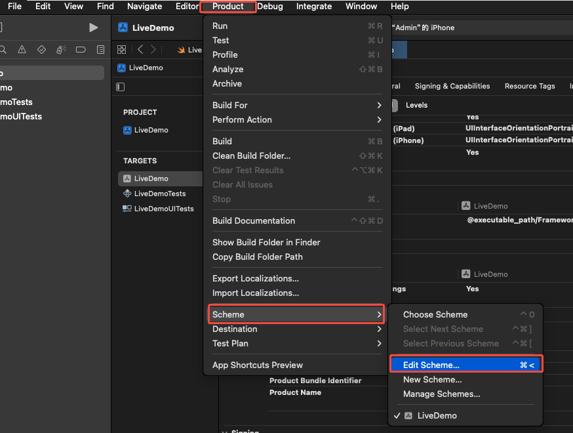This screenshot has height=433, width=573.
Task: Open the debug navigator spray icon
Action: click(61, 49)
